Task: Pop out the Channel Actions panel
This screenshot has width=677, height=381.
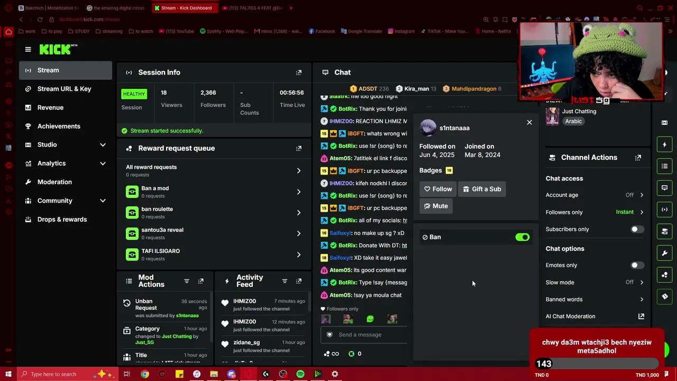Action: [x=638, y=158]
